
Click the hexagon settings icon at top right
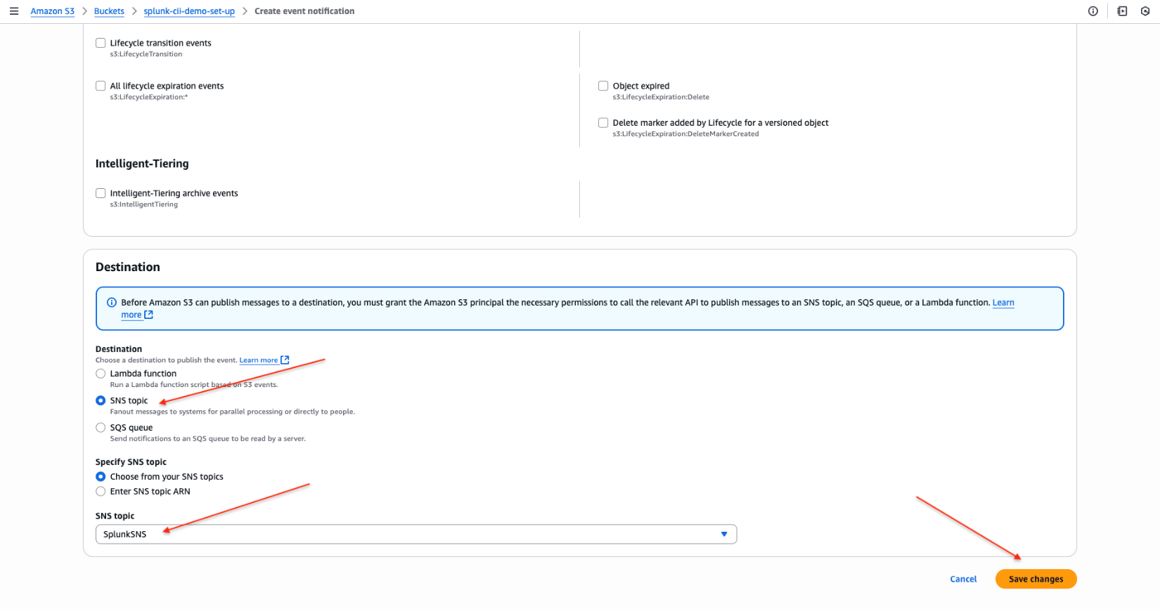(x=1145, y=11)
